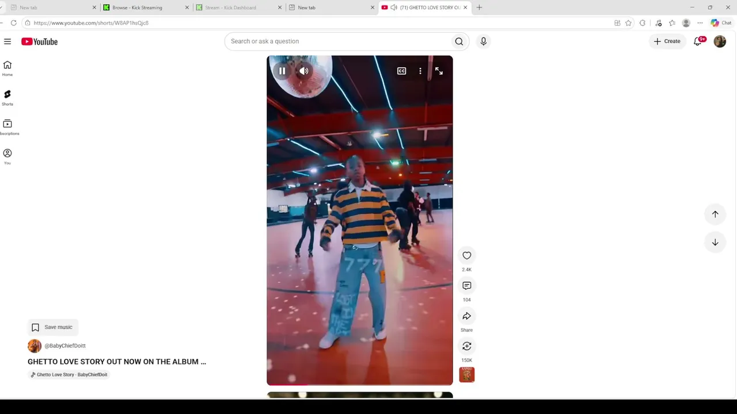Image resolution: width=737 pixels, height=414 pixels.
Task: Close the Stream - Kick Dashboard tab
Action: (280, 7)
